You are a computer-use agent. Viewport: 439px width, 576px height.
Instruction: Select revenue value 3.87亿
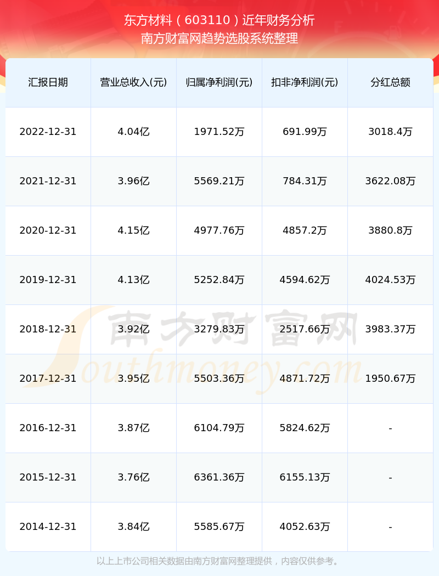tap(134, 427)
